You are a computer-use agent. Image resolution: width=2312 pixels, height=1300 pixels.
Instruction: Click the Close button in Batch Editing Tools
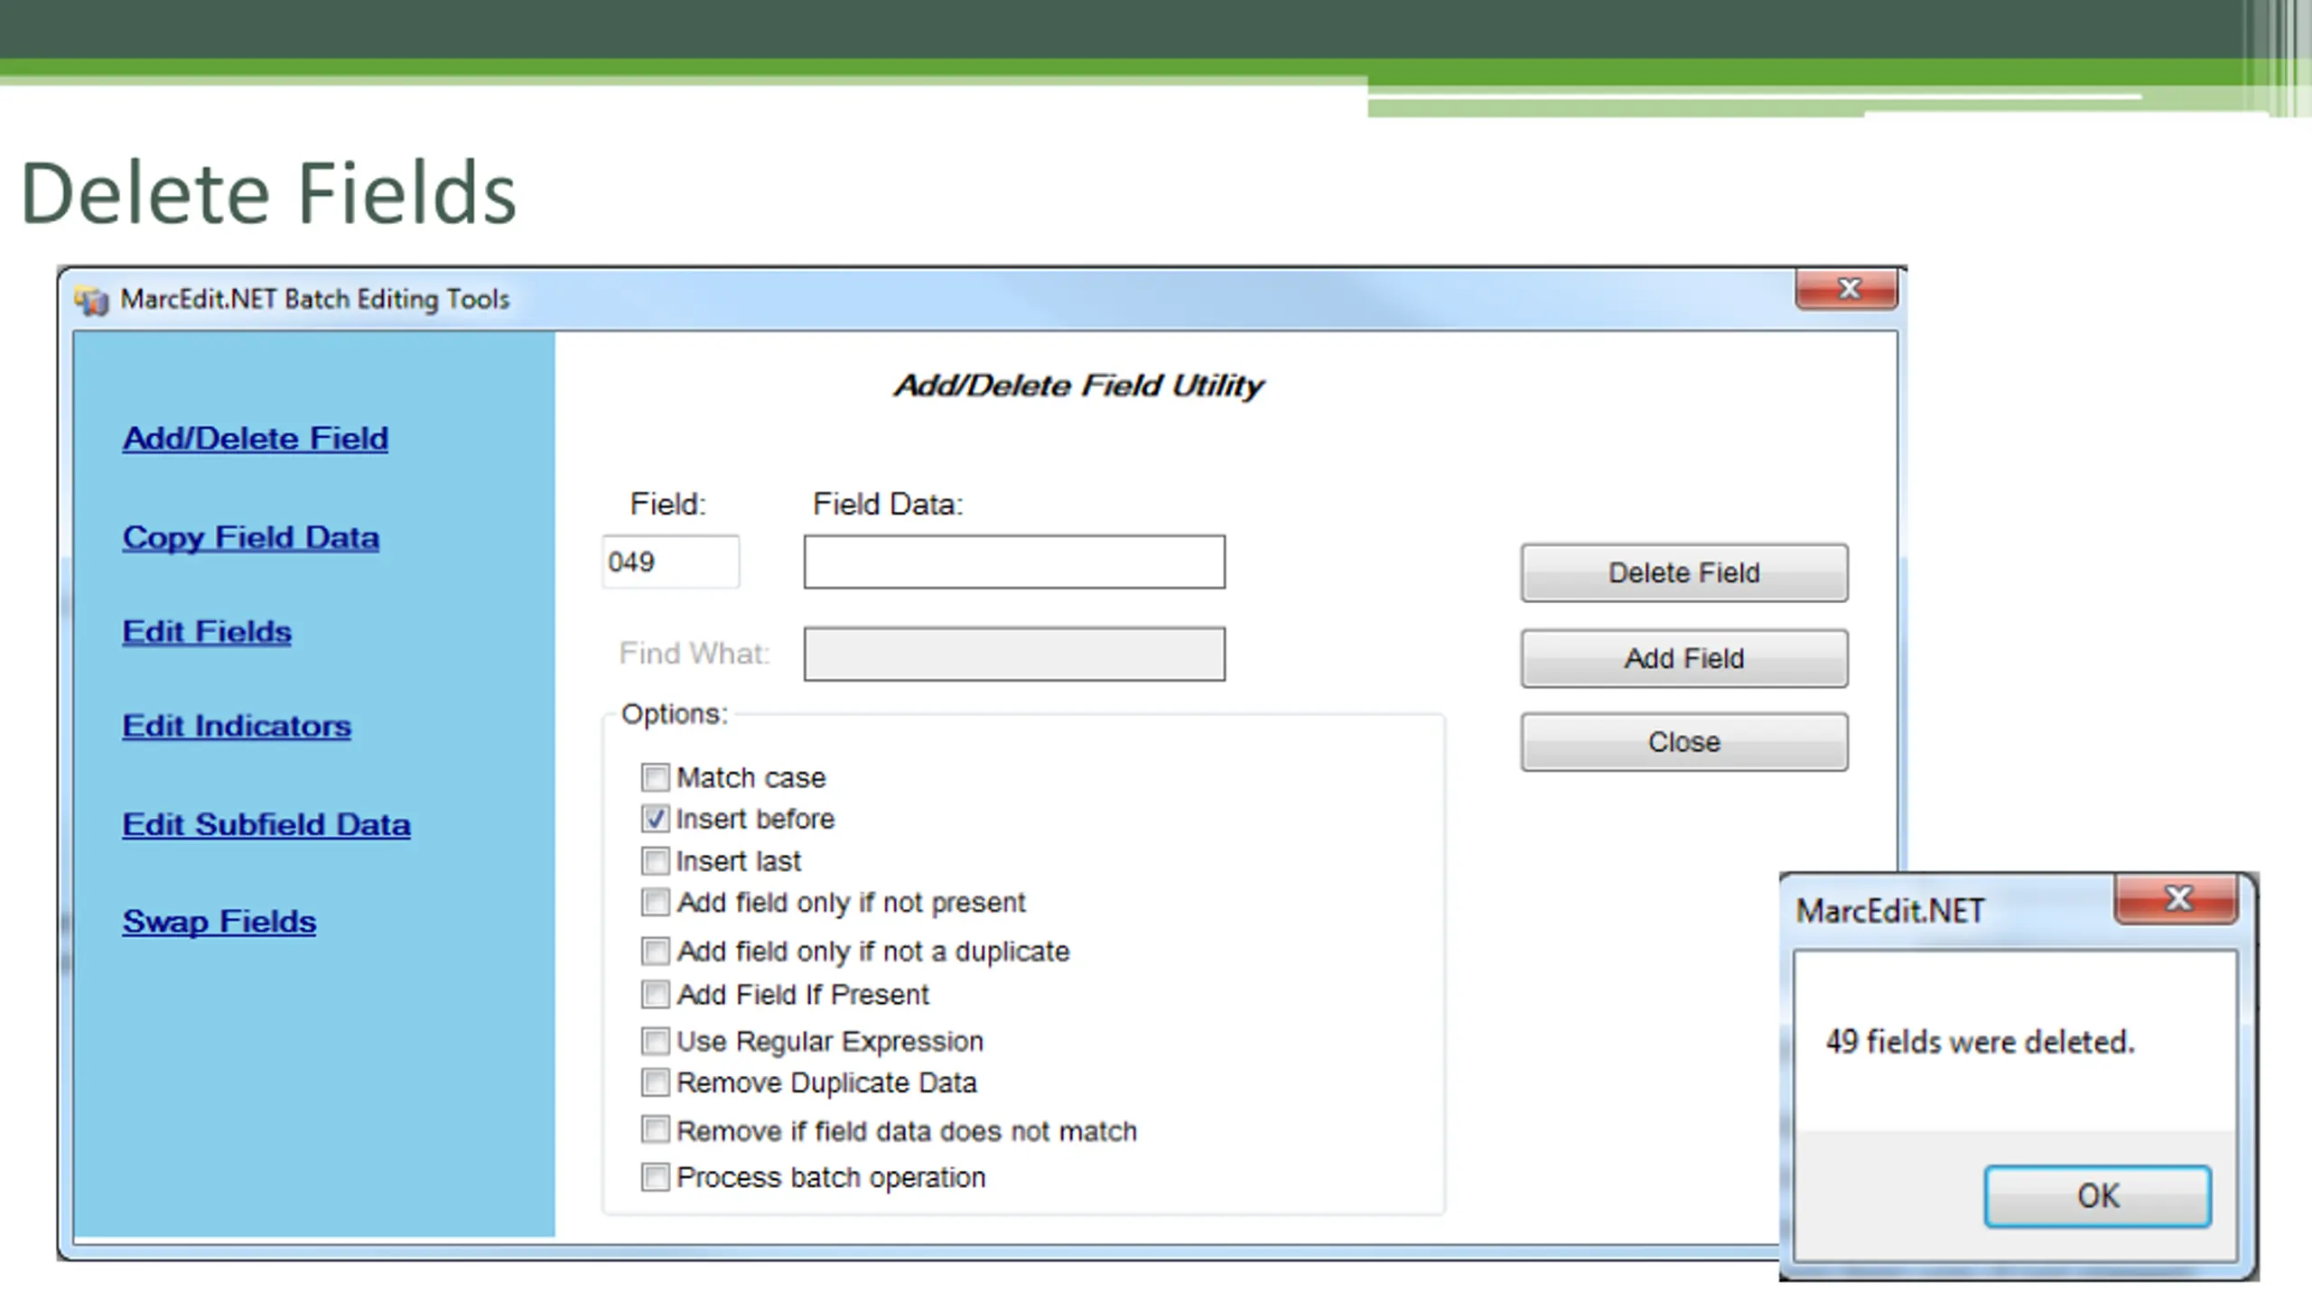point(1684,742)
